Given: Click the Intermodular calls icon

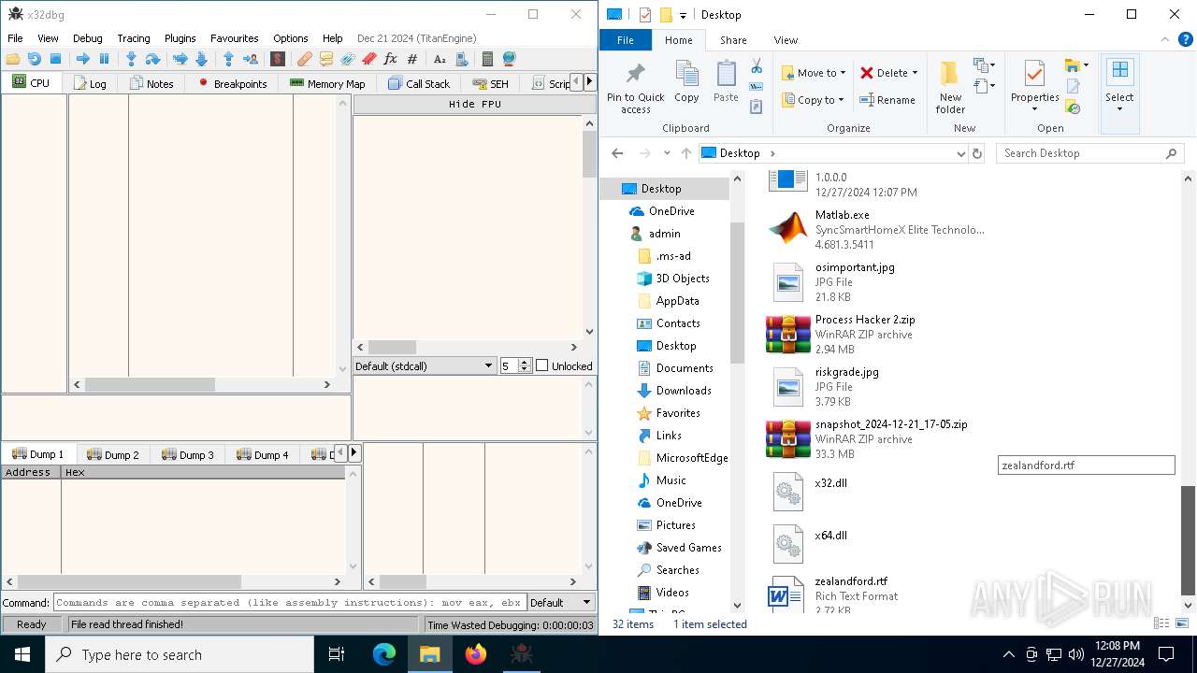Looking at the screenshot, I should (x=461, y=59).
